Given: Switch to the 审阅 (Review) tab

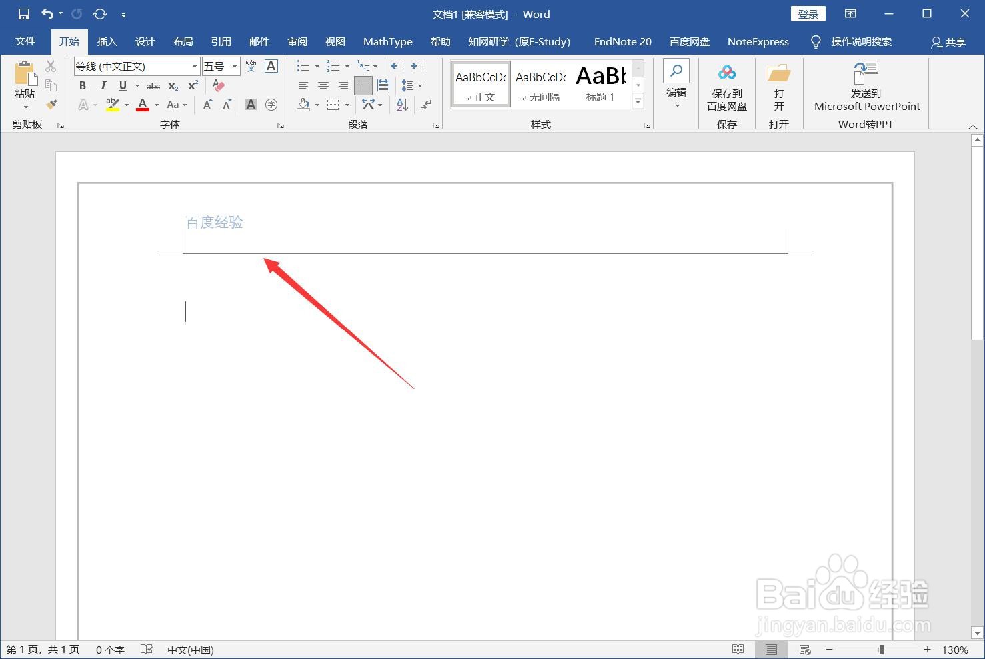Looking at the screenshot, I should (x=297, y=41).
